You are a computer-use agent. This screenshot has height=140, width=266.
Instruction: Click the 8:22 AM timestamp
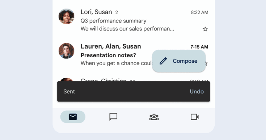(x=199, y=12)
